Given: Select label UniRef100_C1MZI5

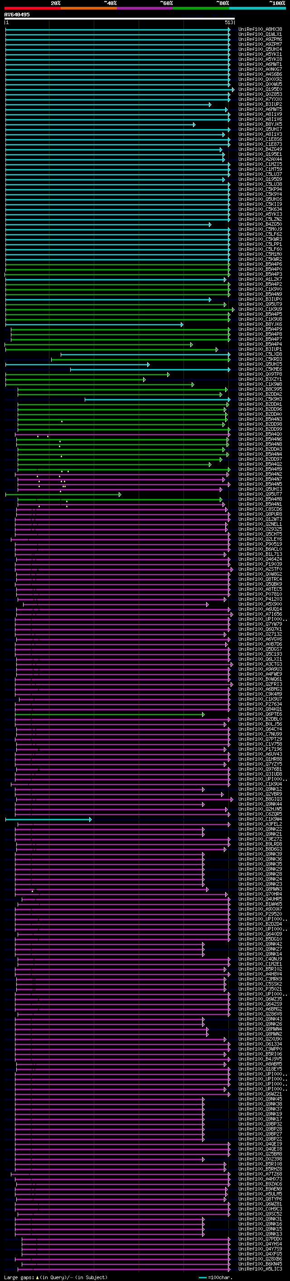Looking at the screenshot, I should [x=260, y=164].
